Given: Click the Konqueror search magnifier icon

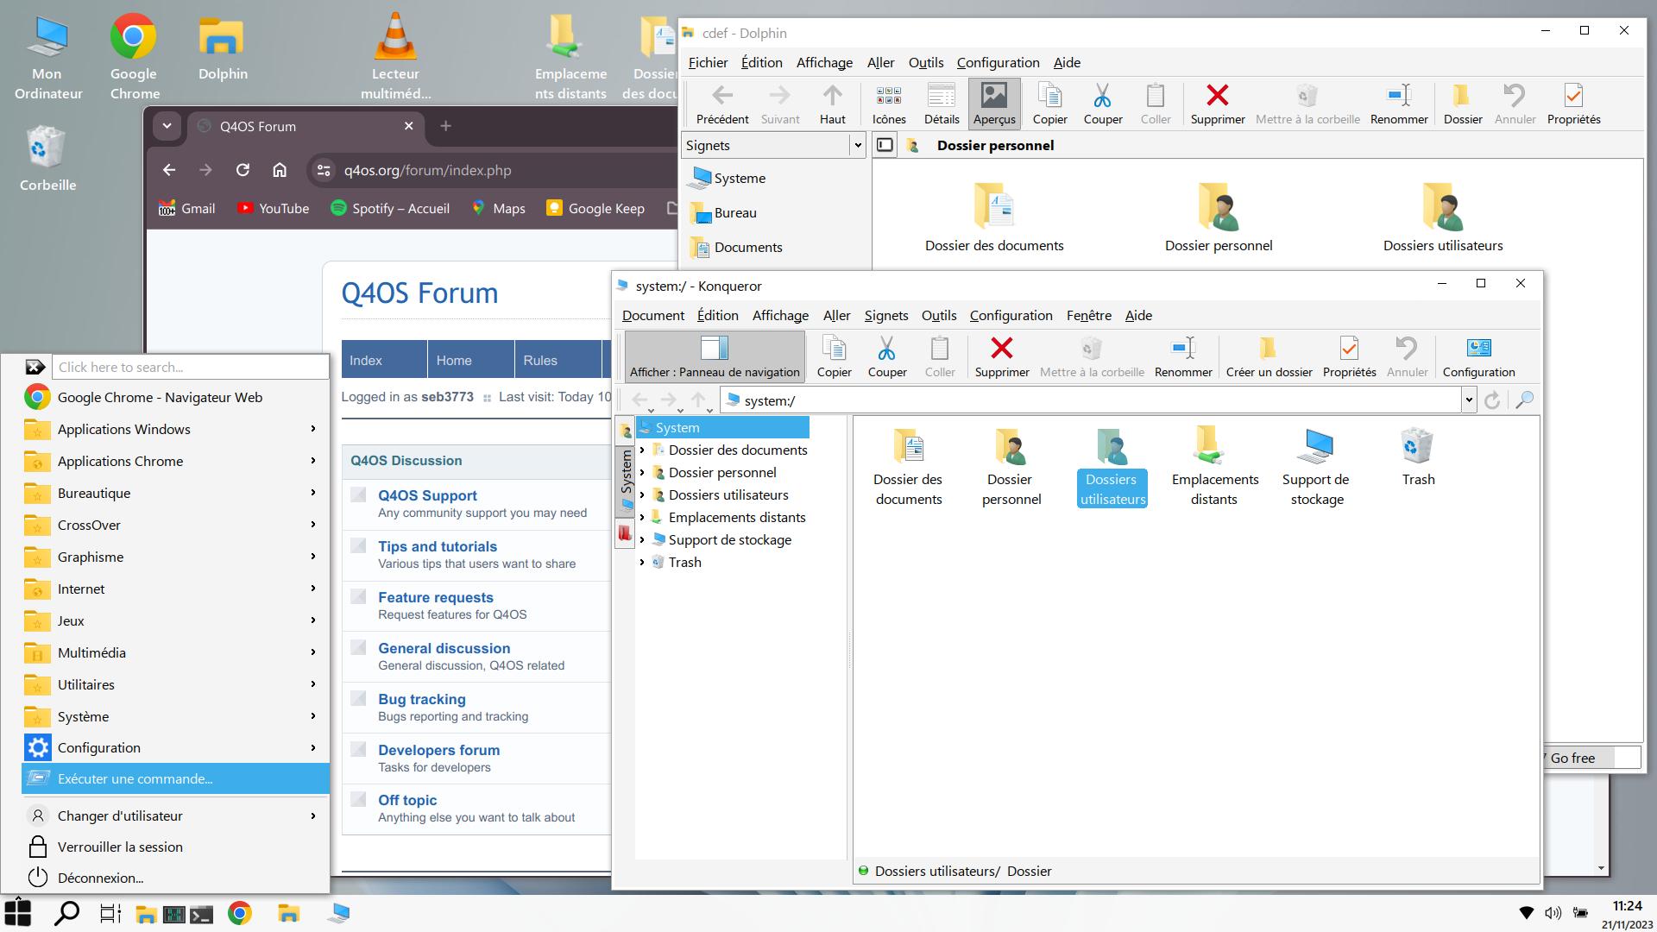Looking at the screenshot, I should (1524, 400).
